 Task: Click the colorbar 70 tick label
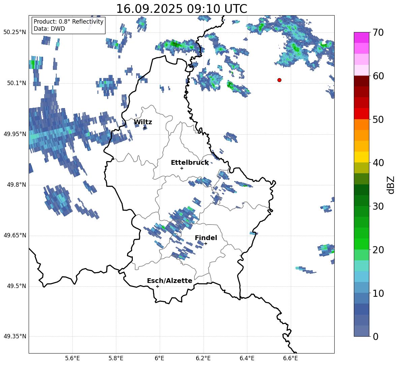tap(378, 32)
